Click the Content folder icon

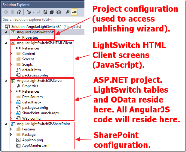coord(18,54)
